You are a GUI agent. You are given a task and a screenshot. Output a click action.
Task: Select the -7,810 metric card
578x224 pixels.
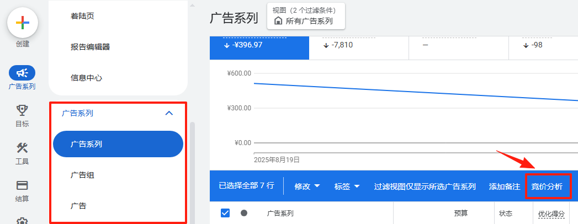pos(359,48)
